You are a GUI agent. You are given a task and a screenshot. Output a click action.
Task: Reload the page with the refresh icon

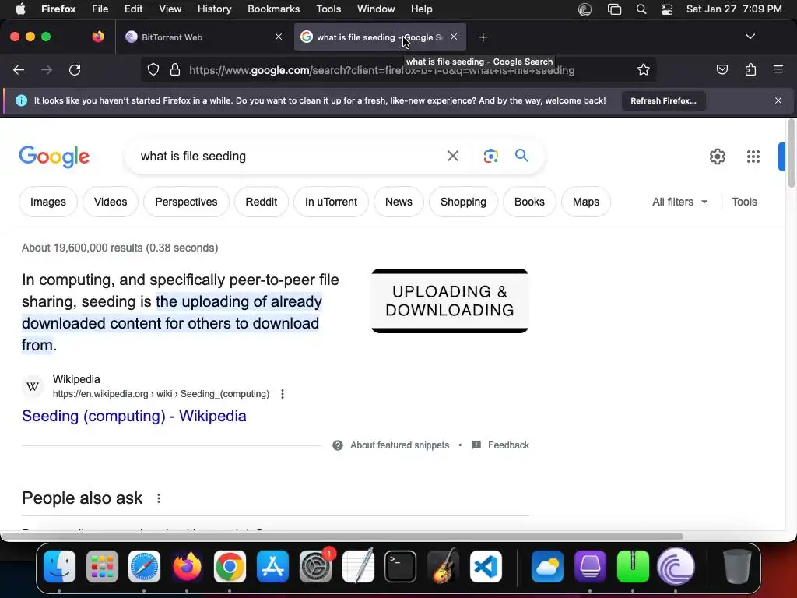[75, 69]
